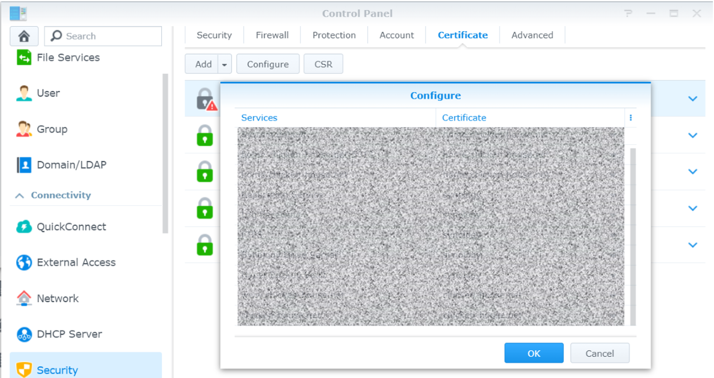Open the Add button dropdown arrow

(224, 65)
